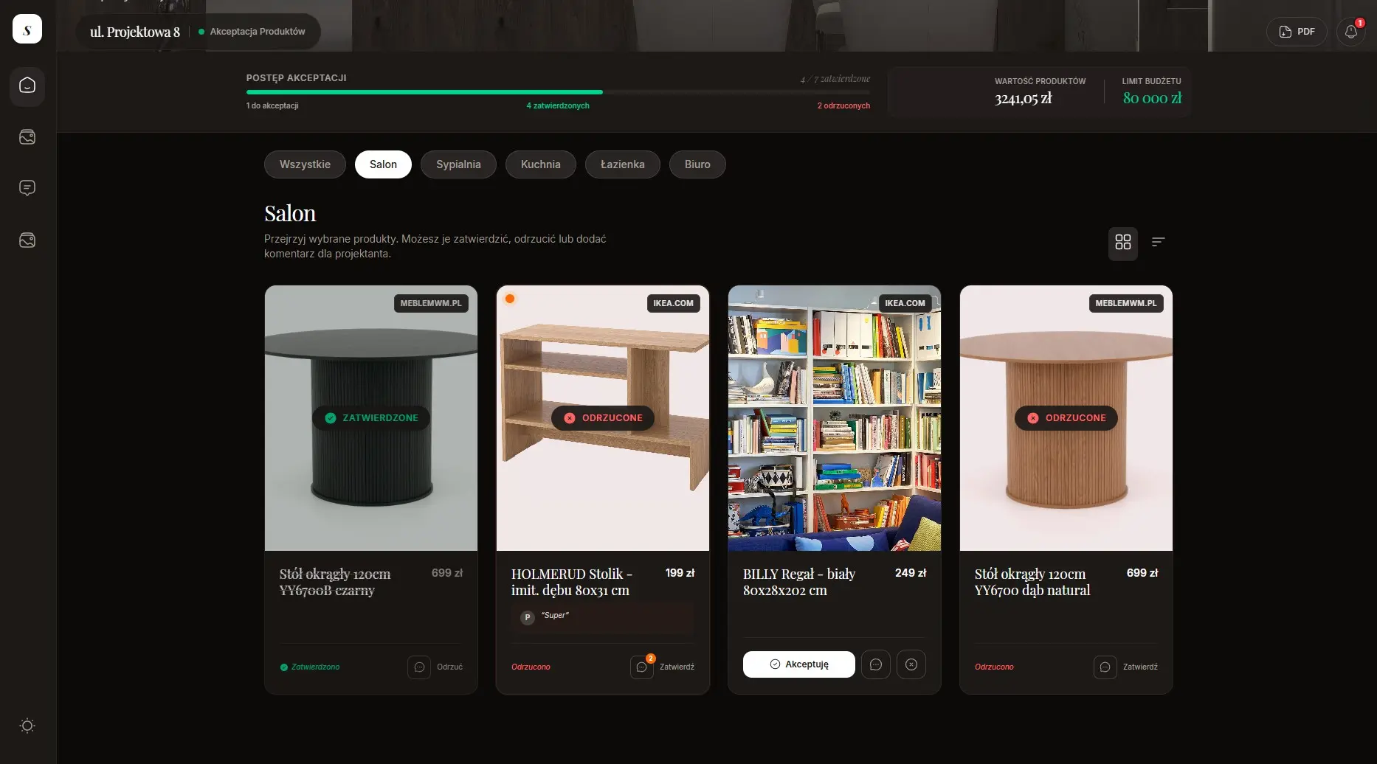Select the Kuchnia category tab
This screenshot has height=764, width=1377.
point(540,164)
